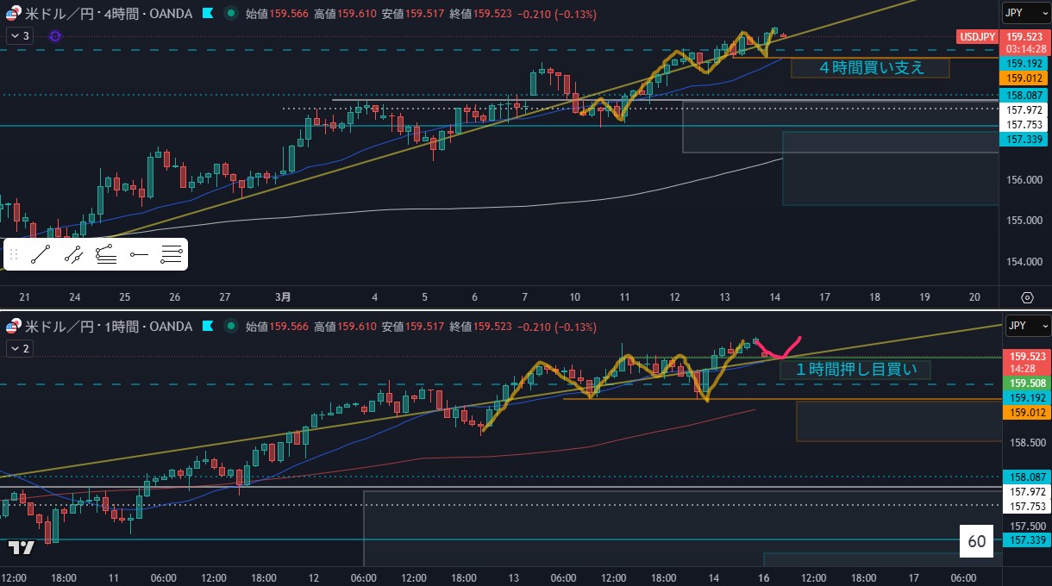Click the TradingView logo in lower chart
1052x586 pixels.
21,547
